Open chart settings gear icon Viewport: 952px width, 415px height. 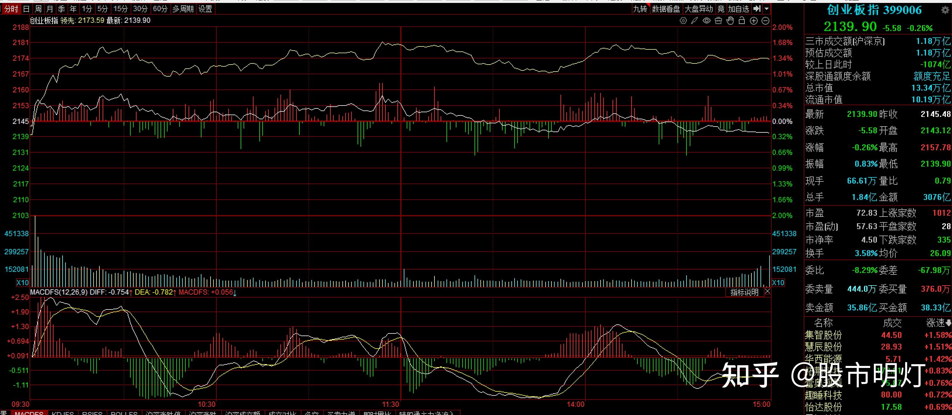coord(683,21)
